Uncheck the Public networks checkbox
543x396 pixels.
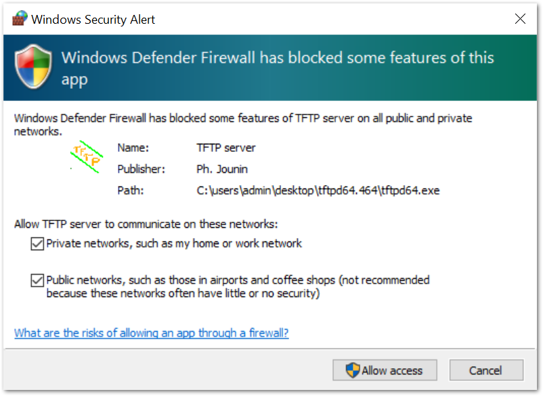pyautogui.click(x=37, y=280)
